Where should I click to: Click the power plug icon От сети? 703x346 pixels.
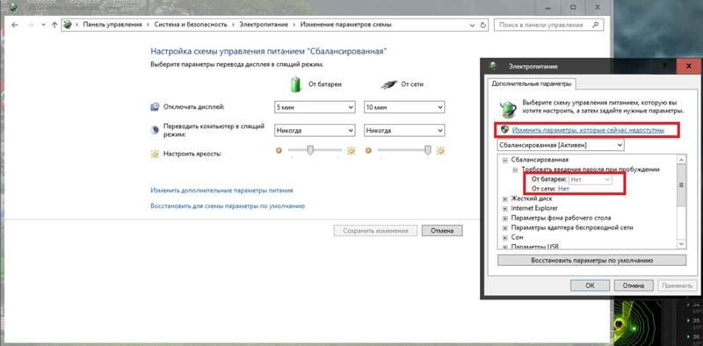pyautogui.click(x=389, y=84)
